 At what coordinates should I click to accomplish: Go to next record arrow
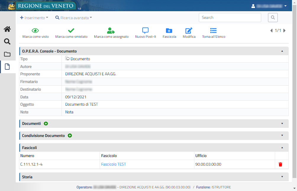(284, 31)
